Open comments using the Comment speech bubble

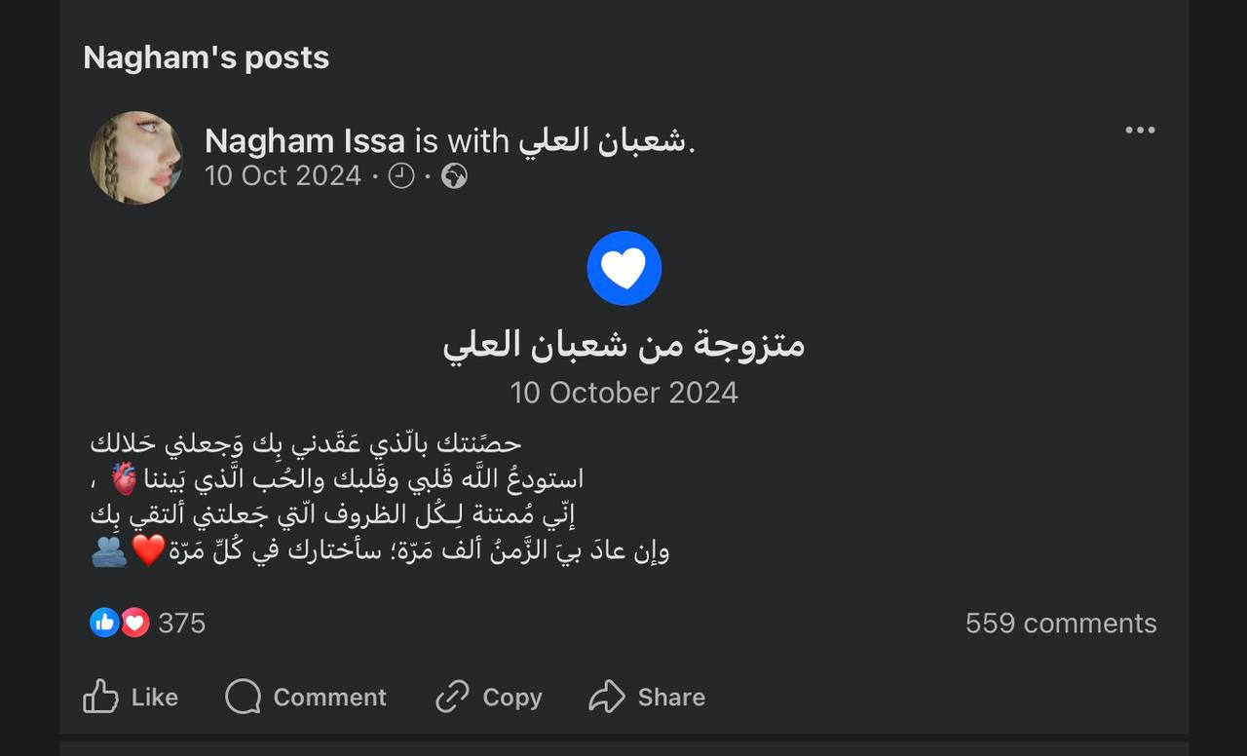coord(306,697)
